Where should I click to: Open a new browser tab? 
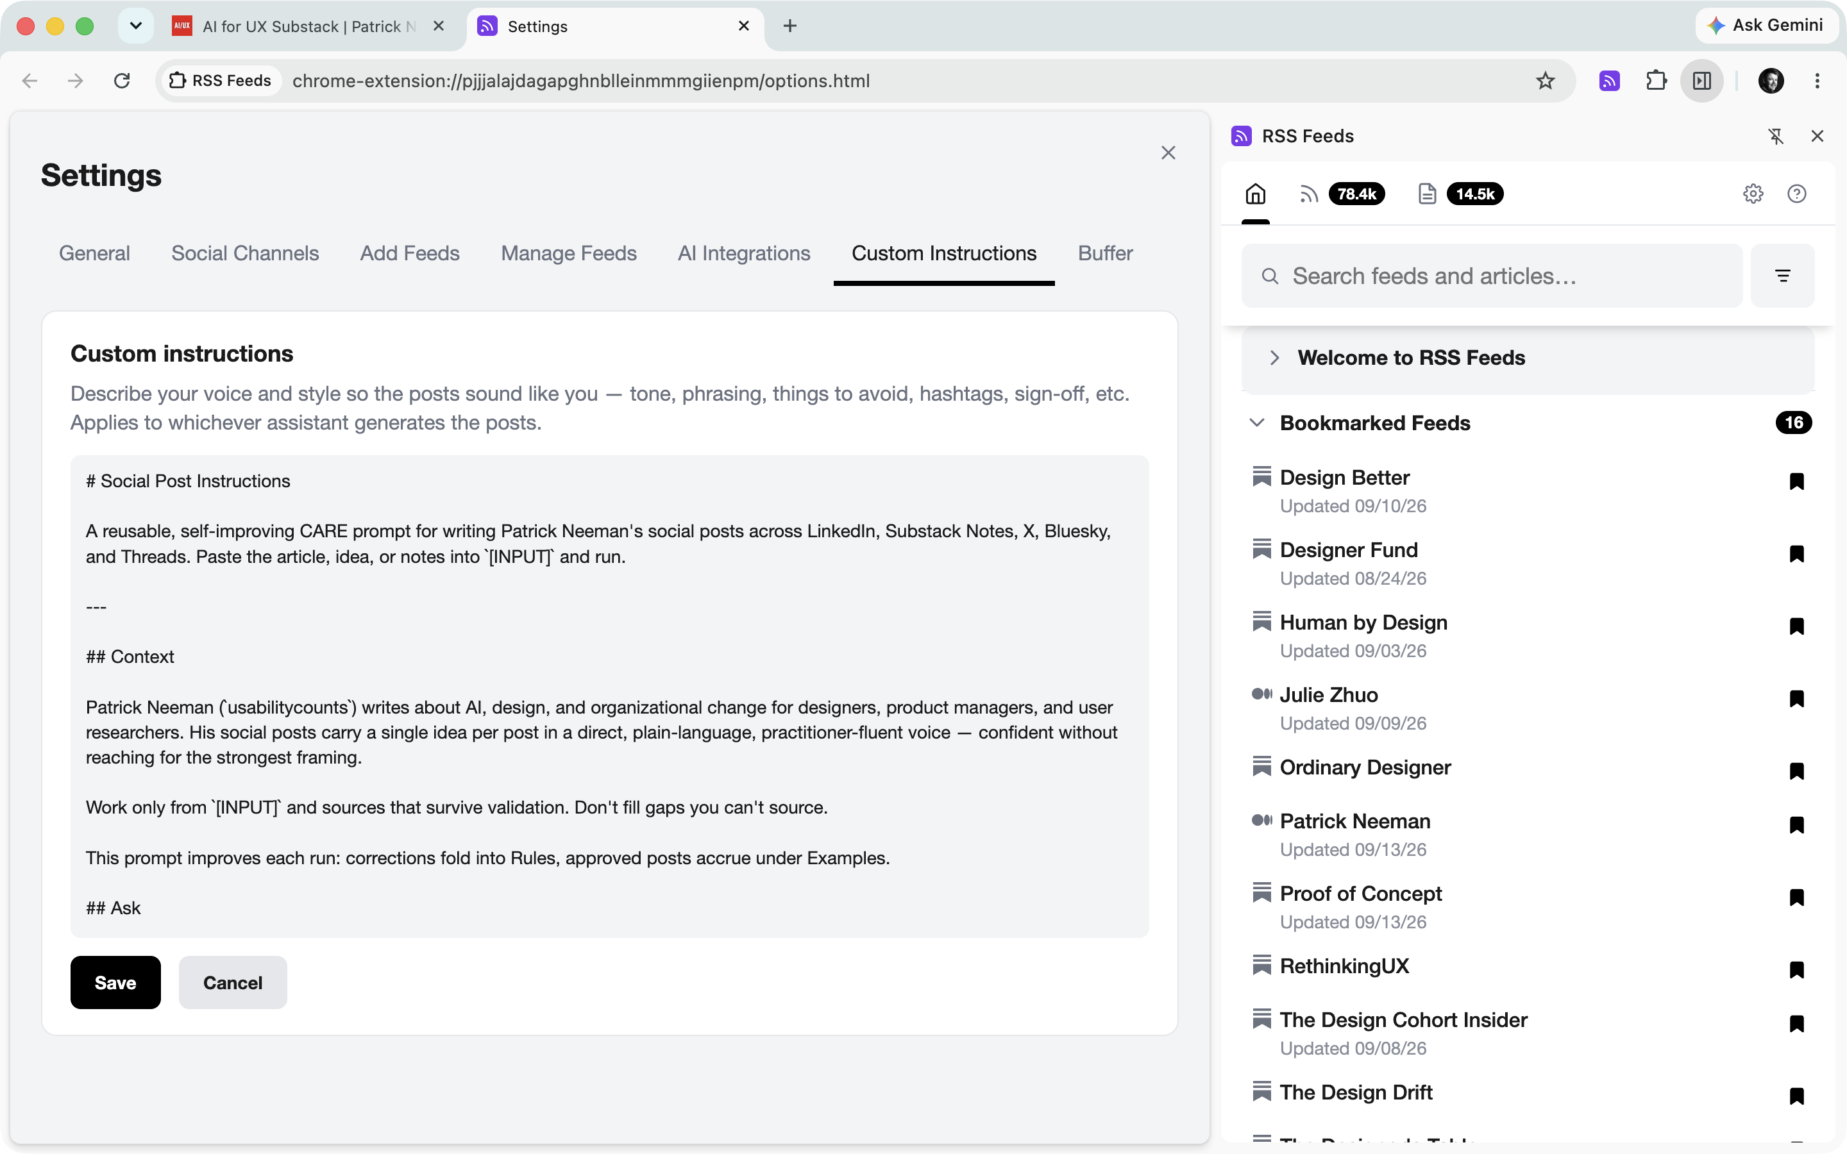point(790,26)
